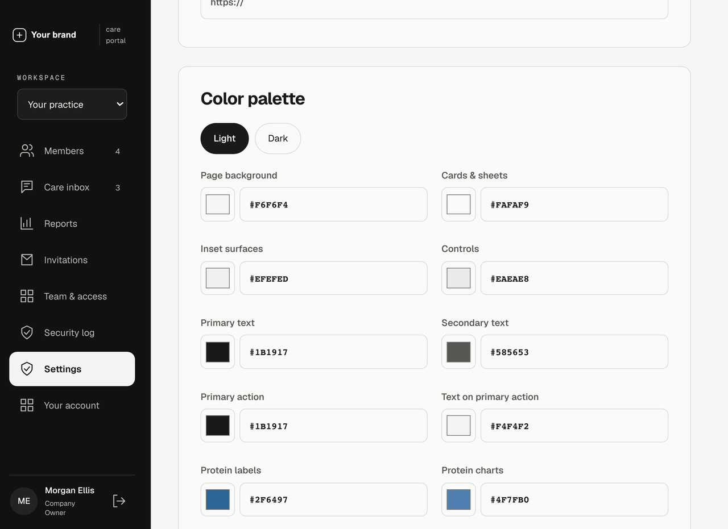
Task: Edit the Cards & sheets hex field #FAFAF9
Action: tap(574, 205)
